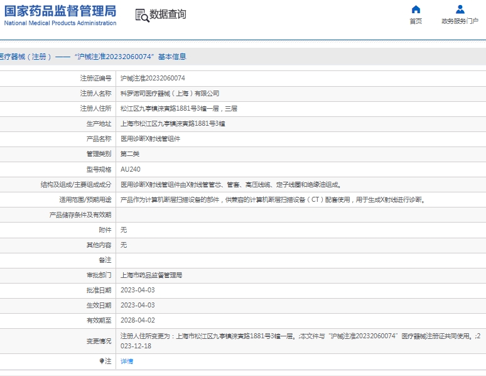Open the 政务服务门户 user icon
Screen dimensions: 486x376
click(460, 9)
